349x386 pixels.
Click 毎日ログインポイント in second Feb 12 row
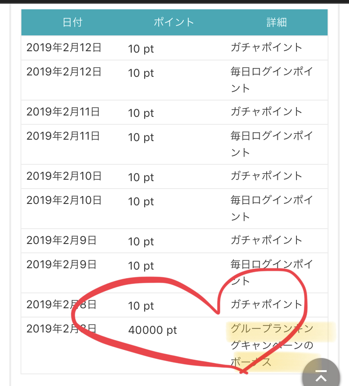point(272,80)
